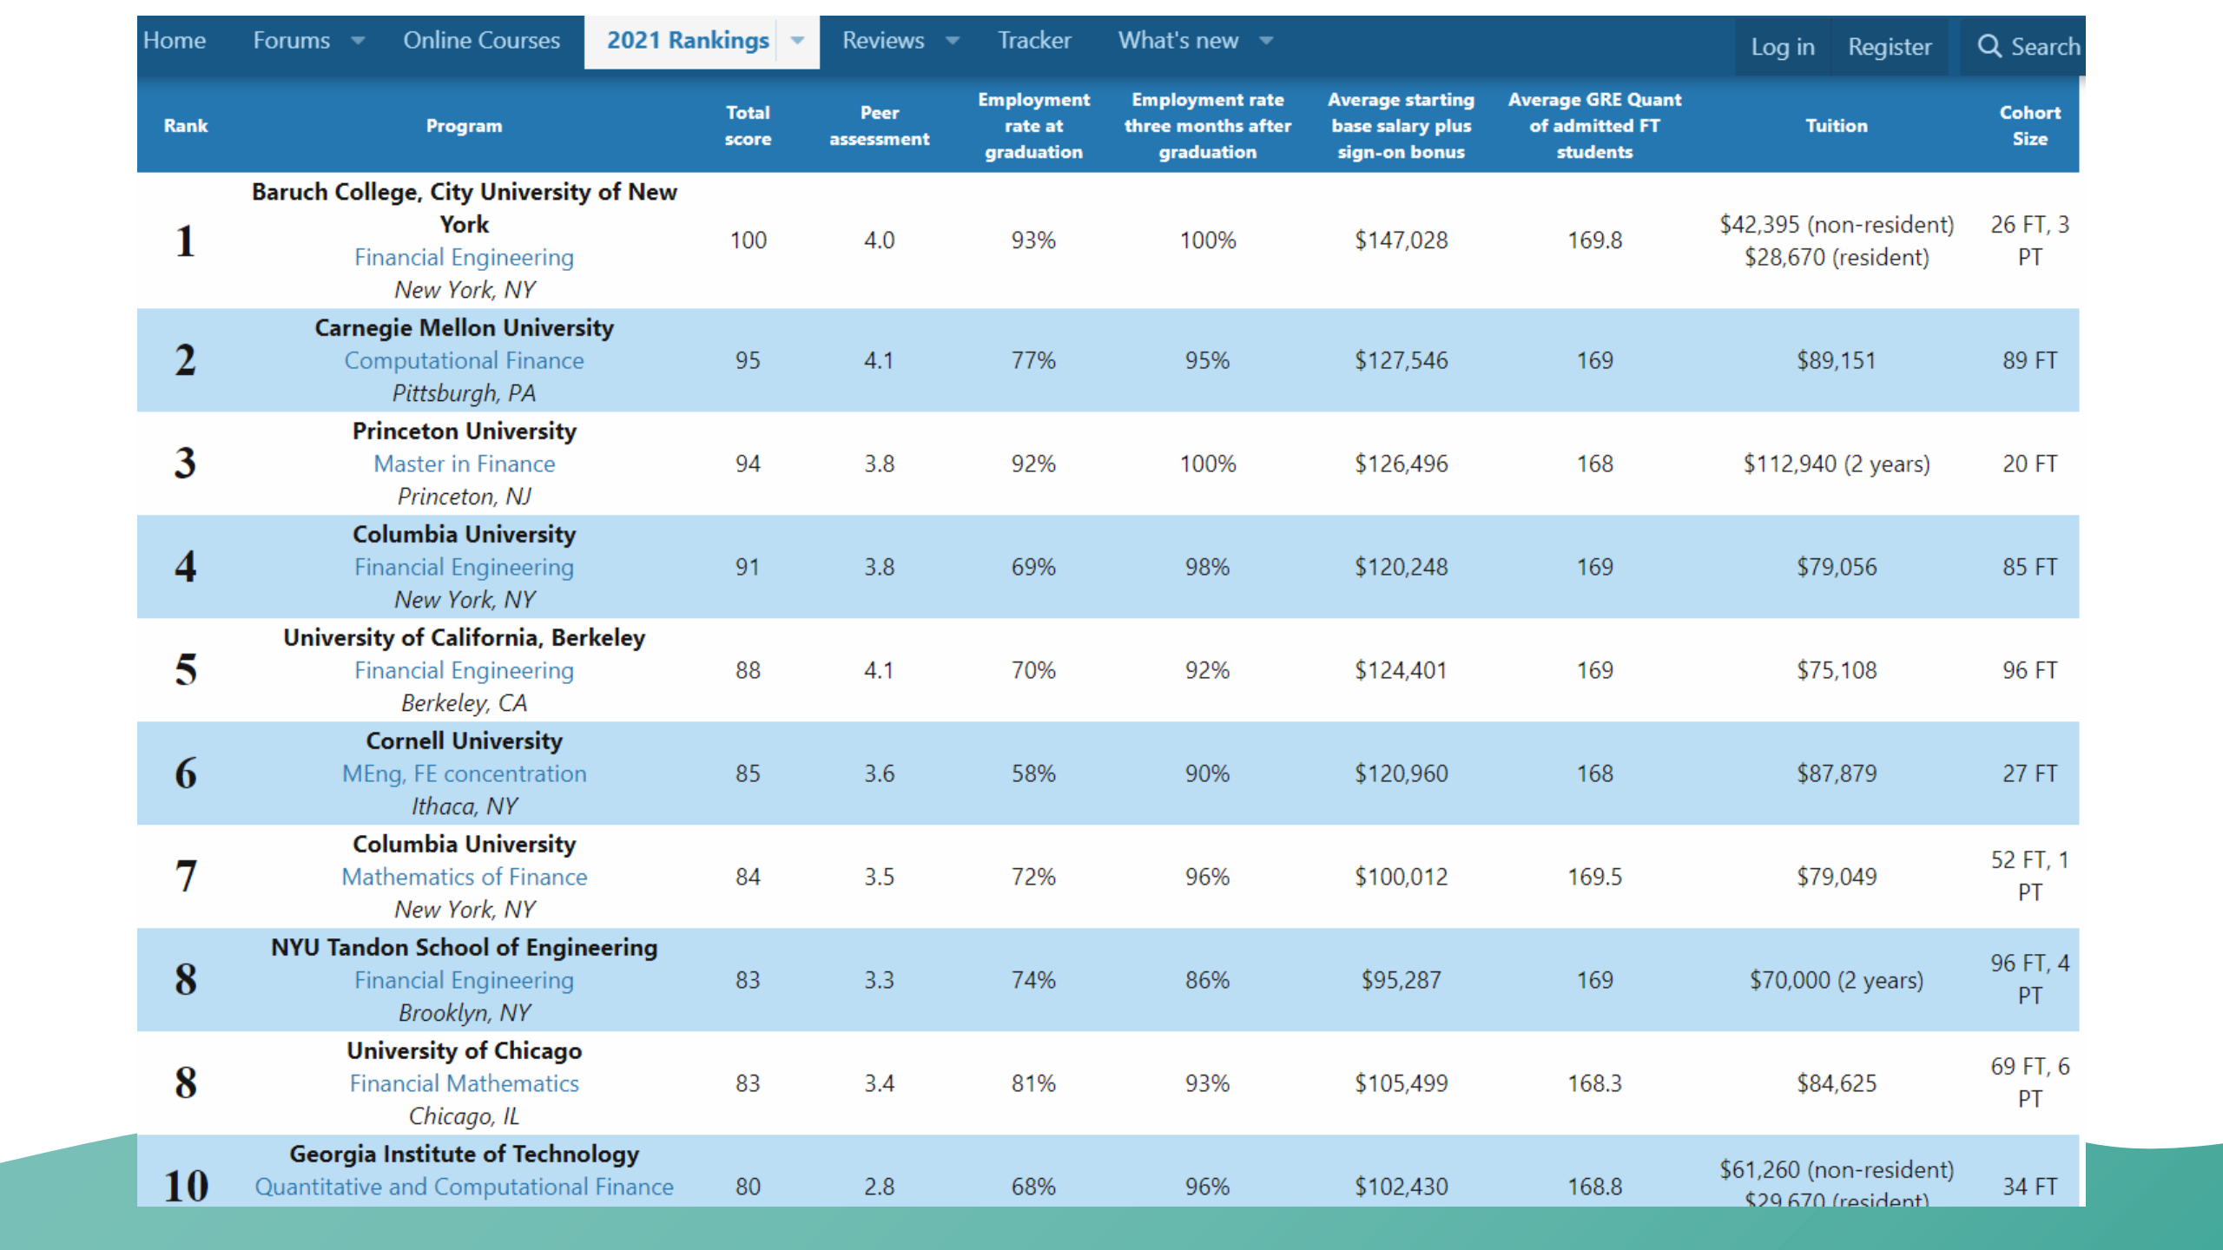Open the Tracker menu item
The height and width of the screenshot is (1250, 2223).
pos(1033,41)
